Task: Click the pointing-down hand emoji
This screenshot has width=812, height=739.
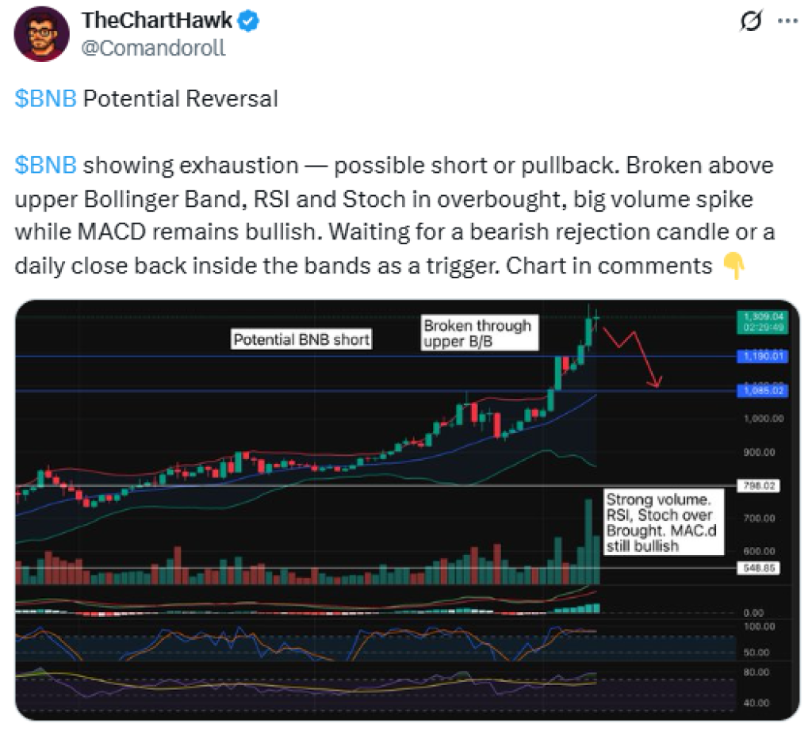Action: click(x=735, y=266)
